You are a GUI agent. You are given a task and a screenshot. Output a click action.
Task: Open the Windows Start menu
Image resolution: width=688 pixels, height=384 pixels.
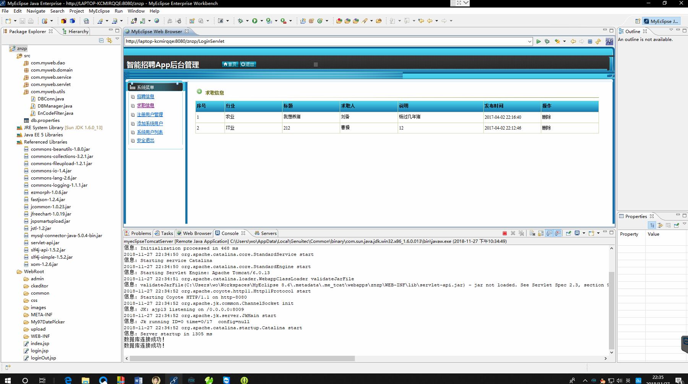pos(8,380)
